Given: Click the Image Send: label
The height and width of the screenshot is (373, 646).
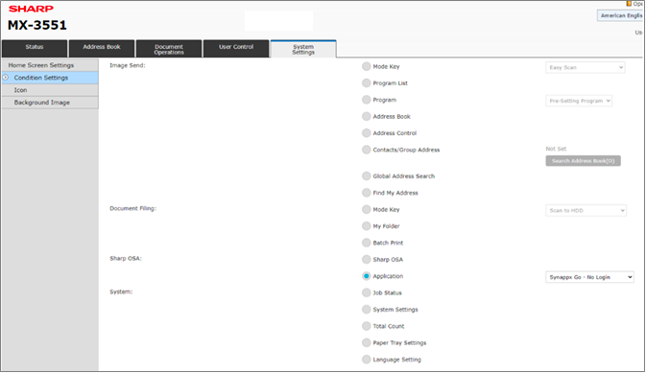Looking at the screenshot, I should coord(128,65).
